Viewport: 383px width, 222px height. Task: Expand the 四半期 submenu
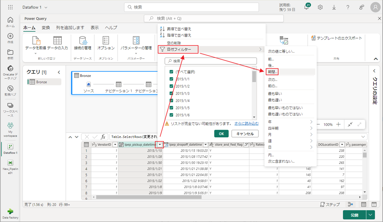290,128
